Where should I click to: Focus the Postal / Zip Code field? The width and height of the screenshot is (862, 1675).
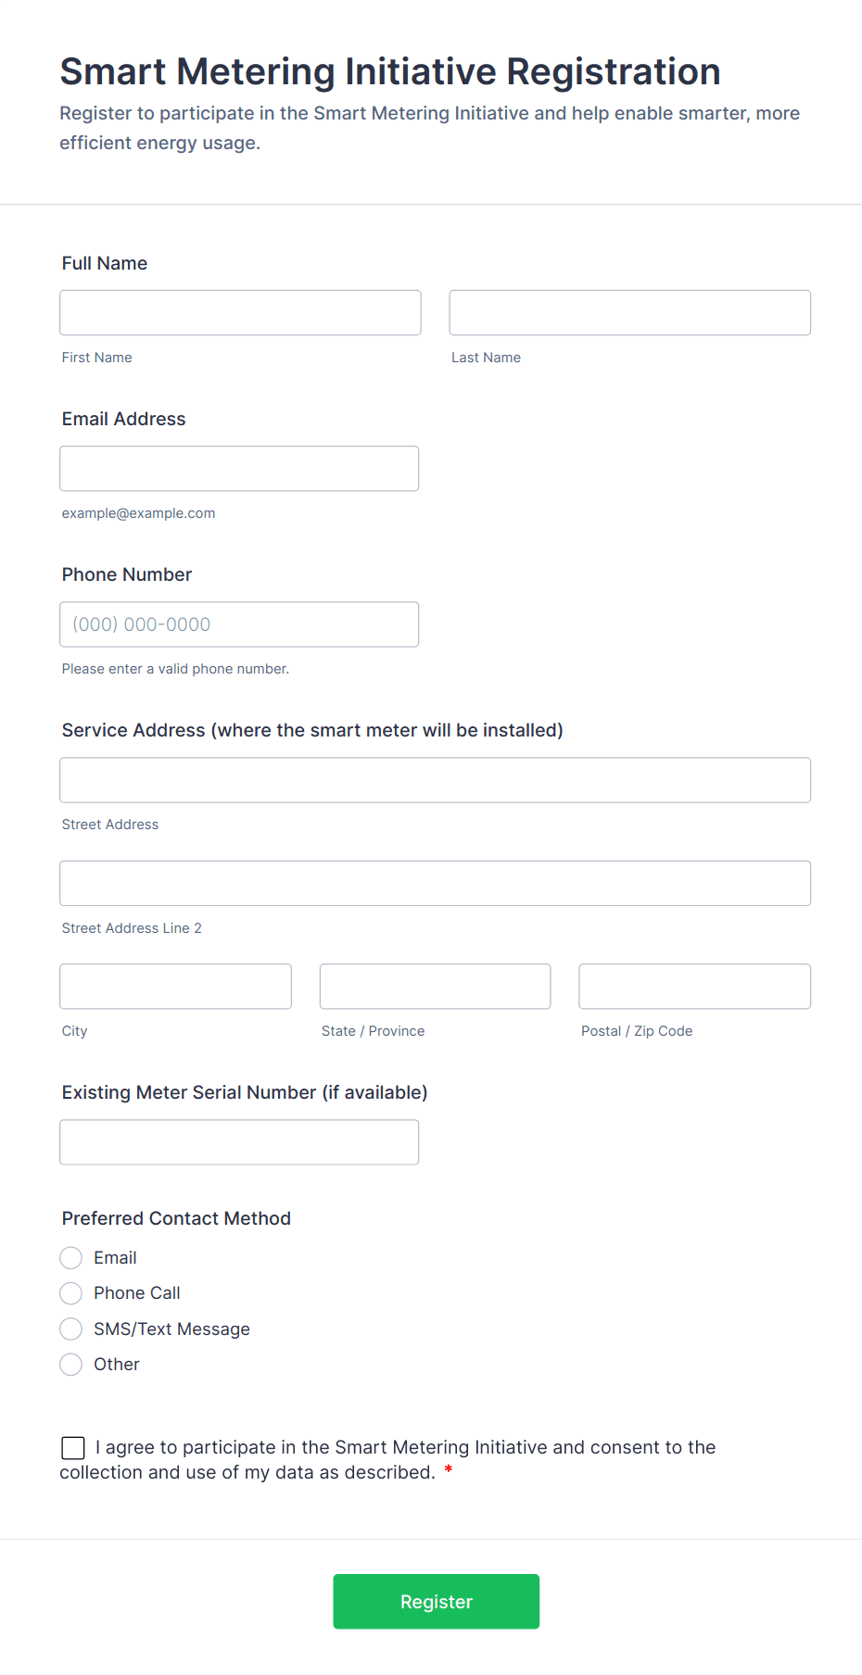[695, 987]
